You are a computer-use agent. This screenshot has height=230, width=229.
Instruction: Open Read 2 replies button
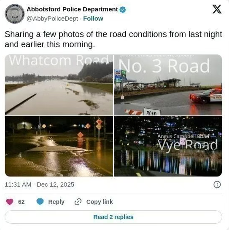pyautogui.click(x=113, y=217)
